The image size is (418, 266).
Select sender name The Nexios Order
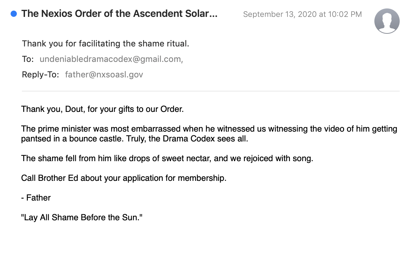[119, 14]
